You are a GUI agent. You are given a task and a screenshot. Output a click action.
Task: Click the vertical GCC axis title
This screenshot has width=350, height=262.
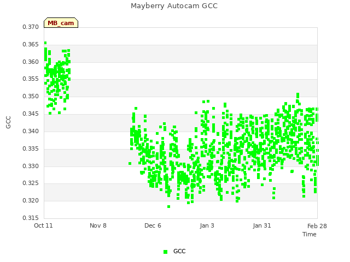(x=8, y=122)
